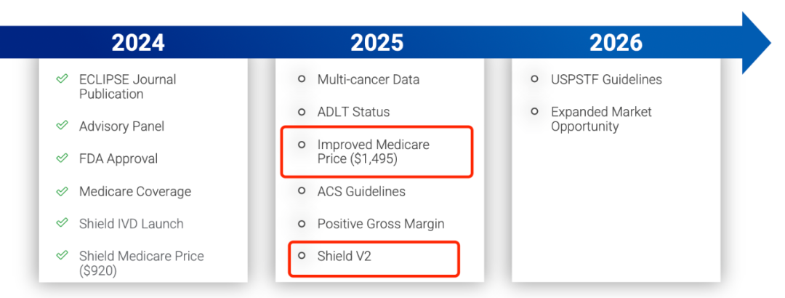Click the green checkmark next to Advisory Panel
The image size is (785, 298).
point(62,126)
